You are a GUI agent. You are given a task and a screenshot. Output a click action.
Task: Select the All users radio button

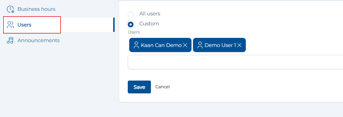(131, 14)
